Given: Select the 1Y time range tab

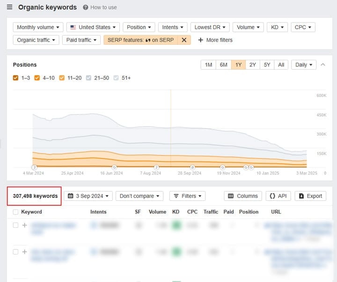Looking at the screenshot, I should [238, 64].
